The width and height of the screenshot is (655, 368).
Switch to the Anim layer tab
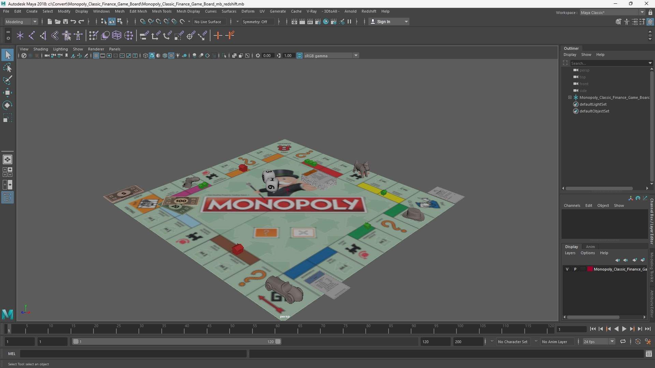(x=590, y=247)
